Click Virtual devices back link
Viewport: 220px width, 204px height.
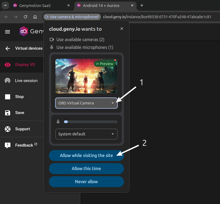[29, 48]
